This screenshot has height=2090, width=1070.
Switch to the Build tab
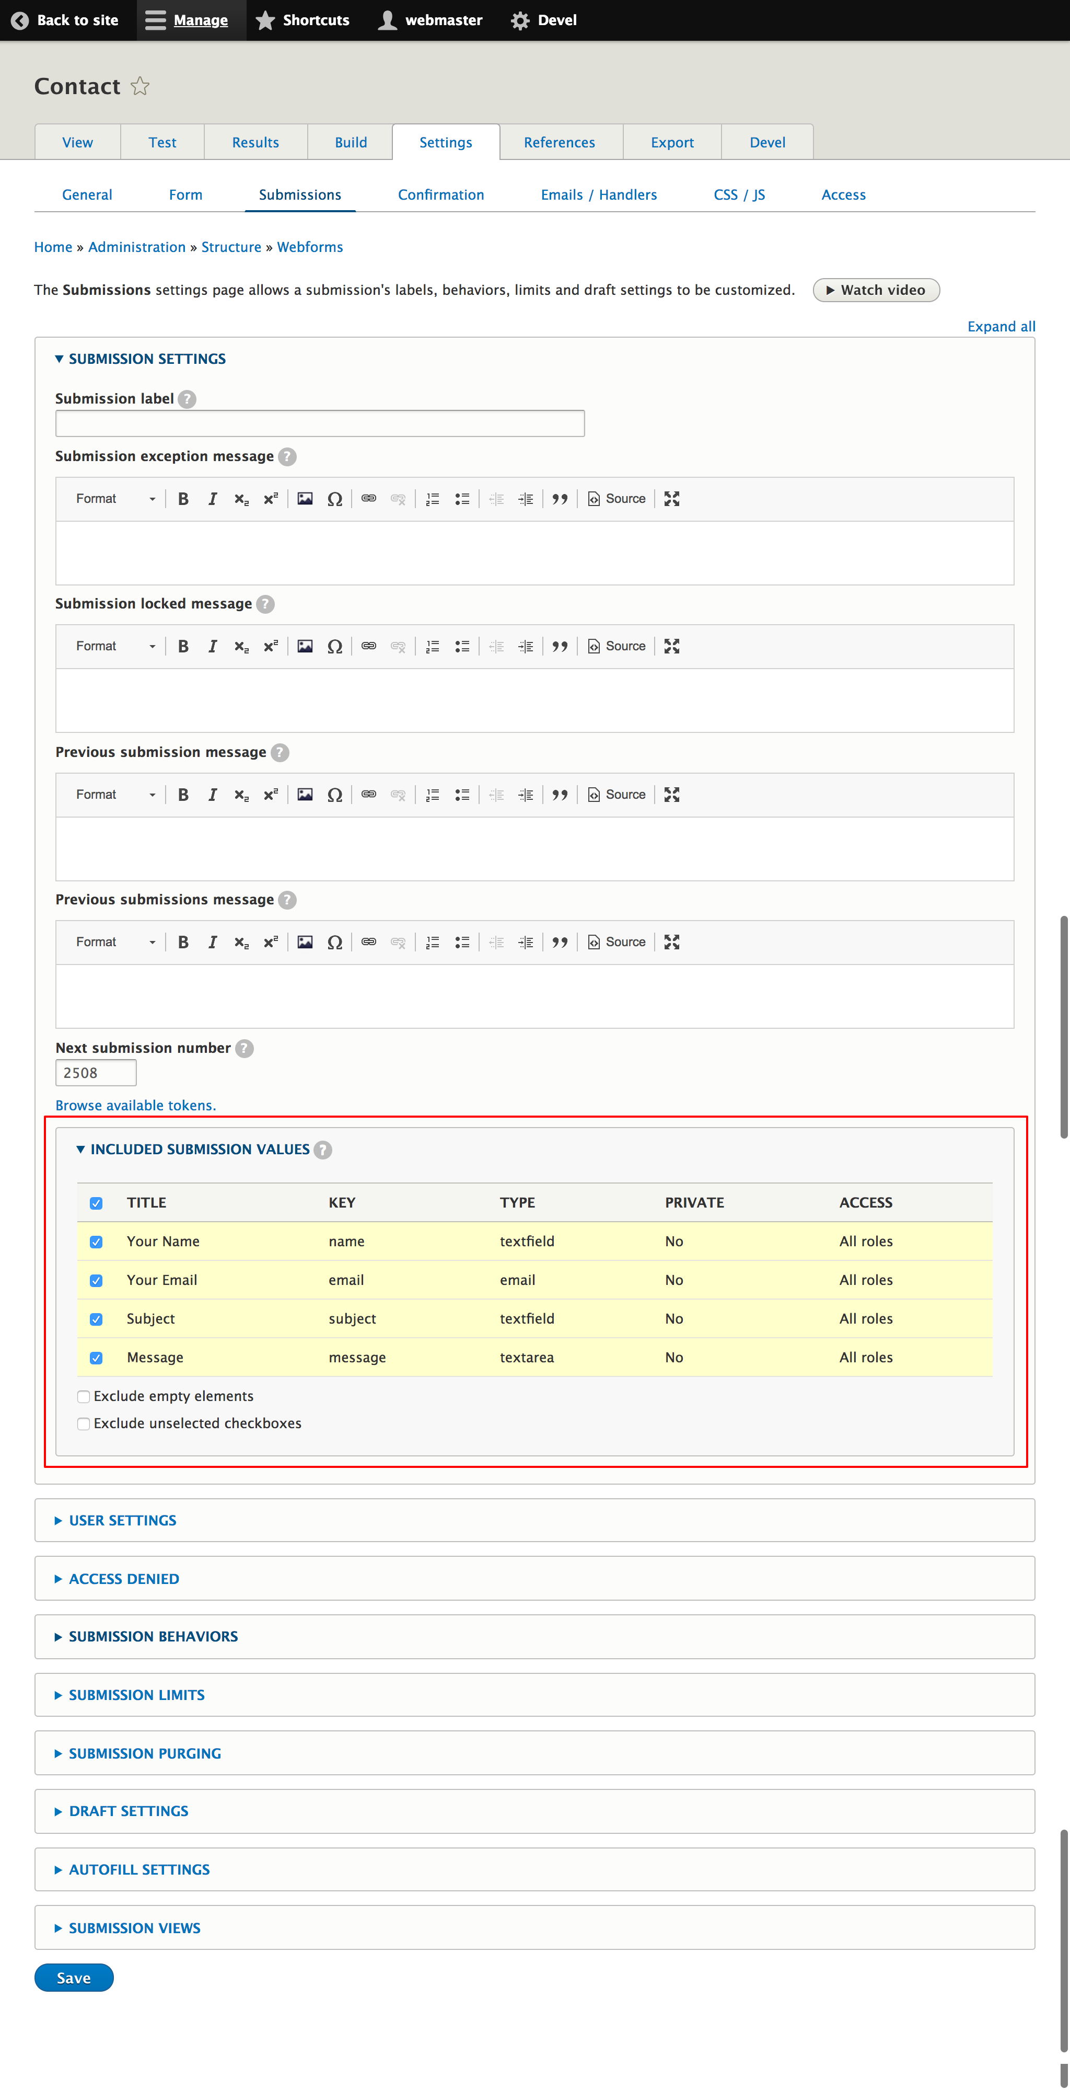click(x=351, y=143)
